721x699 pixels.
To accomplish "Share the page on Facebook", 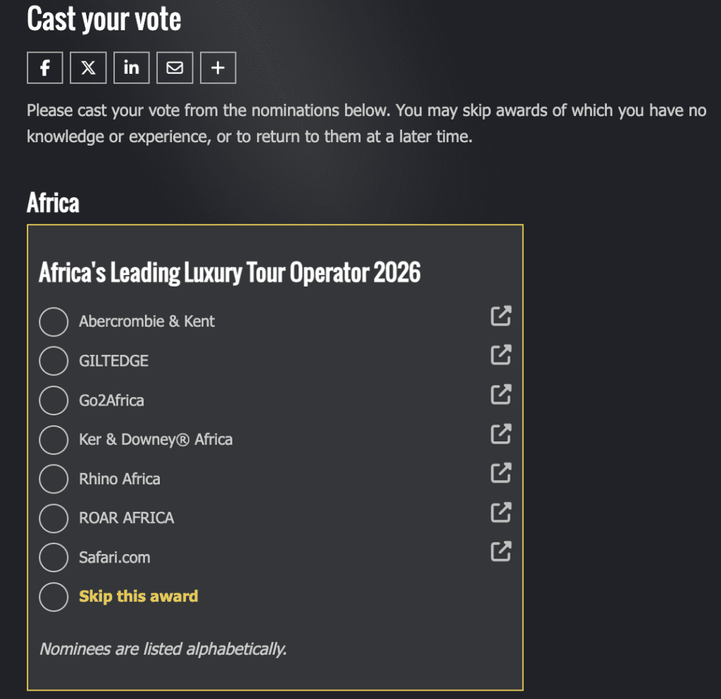I will (x=45, y=68).
